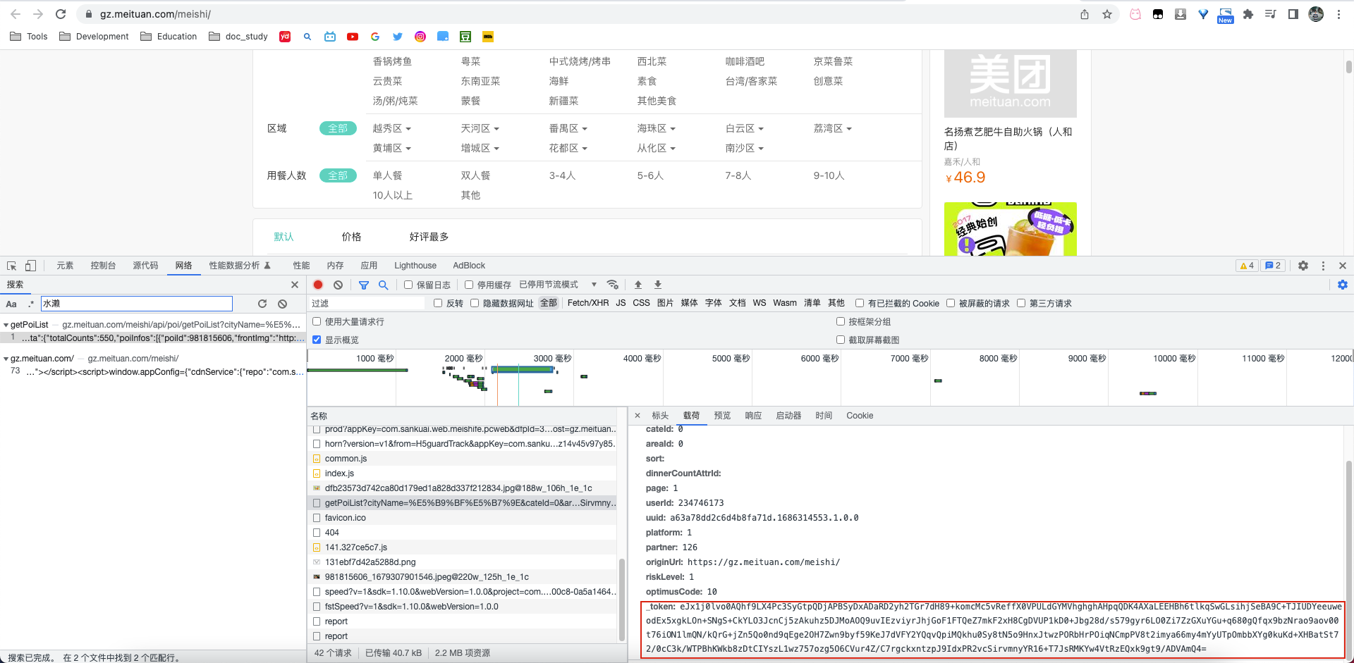Open the warnings count badge

[x=1247, y=266]
